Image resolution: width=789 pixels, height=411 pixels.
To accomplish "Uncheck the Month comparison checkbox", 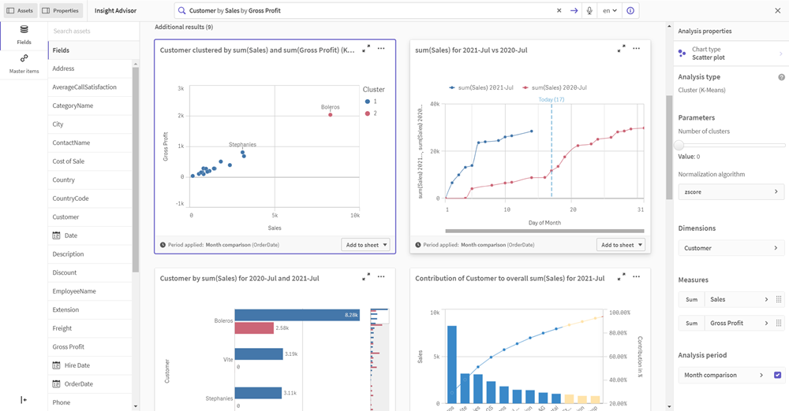I will (x=777, y=376).
